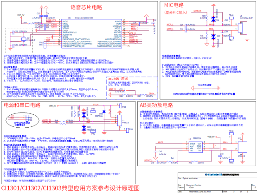Image resolution: width=257 pixels, height=193 pixels.
Task: Click the MUTE label in amplifier circuit
Action: point(161,142)
